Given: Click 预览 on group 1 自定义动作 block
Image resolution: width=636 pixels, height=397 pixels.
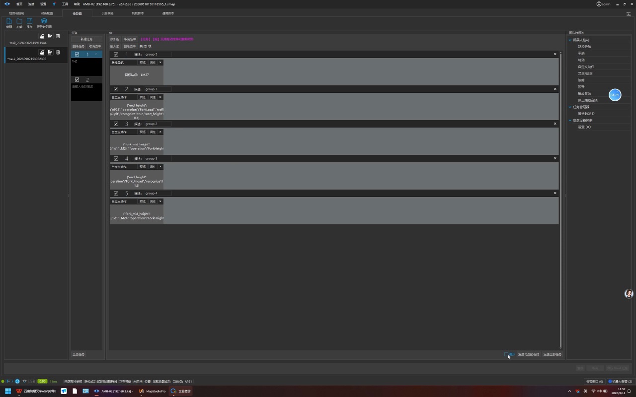Looking at the screenshot, I should [x=143, y=97].
